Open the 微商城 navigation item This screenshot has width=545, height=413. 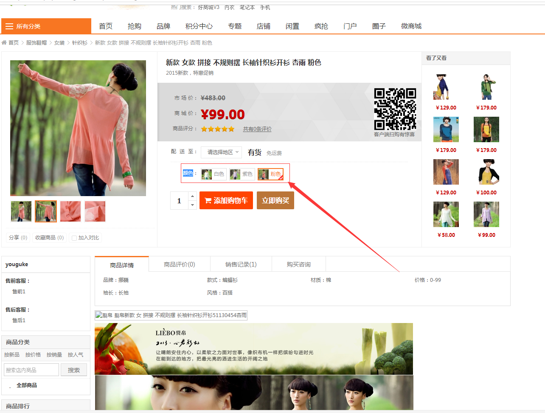411,26
